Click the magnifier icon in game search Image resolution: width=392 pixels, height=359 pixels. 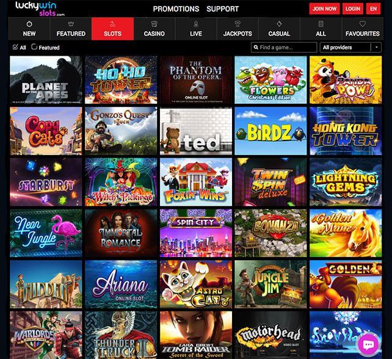coord(256,47)
